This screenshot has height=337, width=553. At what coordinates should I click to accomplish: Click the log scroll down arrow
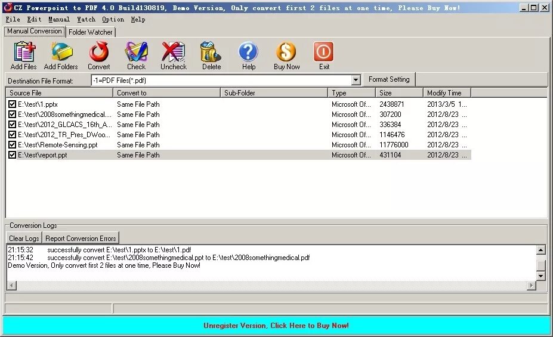[540, 276]
